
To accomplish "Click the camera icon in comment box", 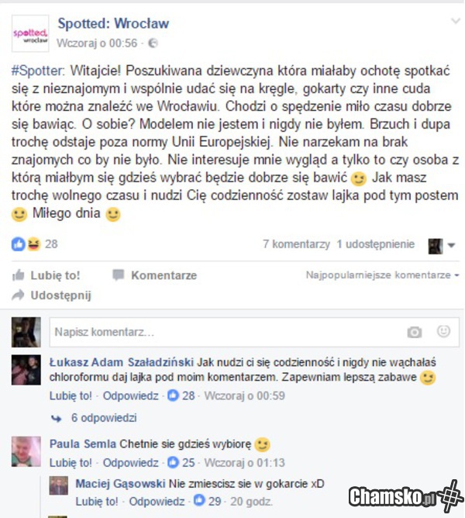I will coord(414,332).
